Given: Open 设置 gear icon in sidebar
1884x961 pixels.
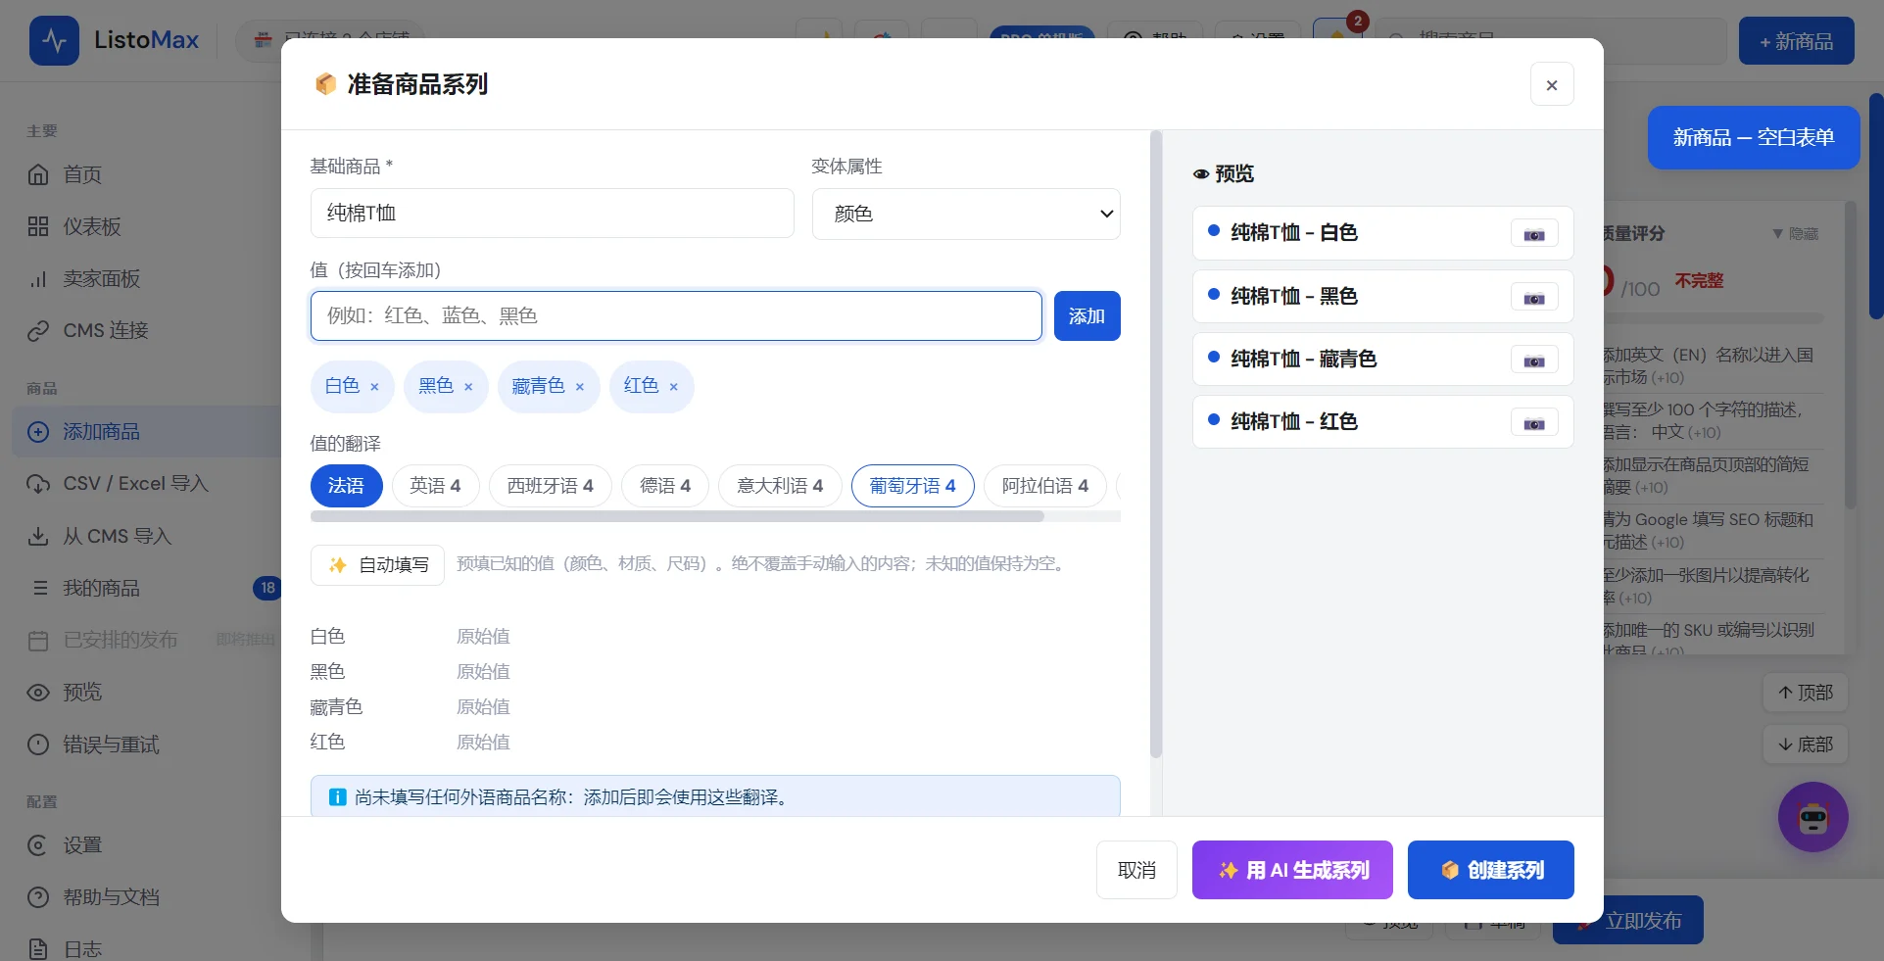Looking at the screenshot, I should 38,845.
